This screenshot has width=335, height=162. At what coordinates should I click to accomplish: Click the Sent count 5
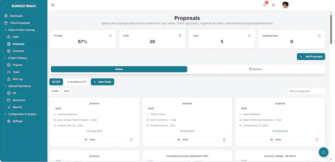pyautogui.click(x=222, y=42)
